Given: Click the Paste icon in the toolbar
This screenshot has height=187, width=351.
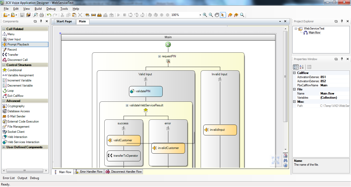Looking at the screenshot, I should click(x=74, y=15).
